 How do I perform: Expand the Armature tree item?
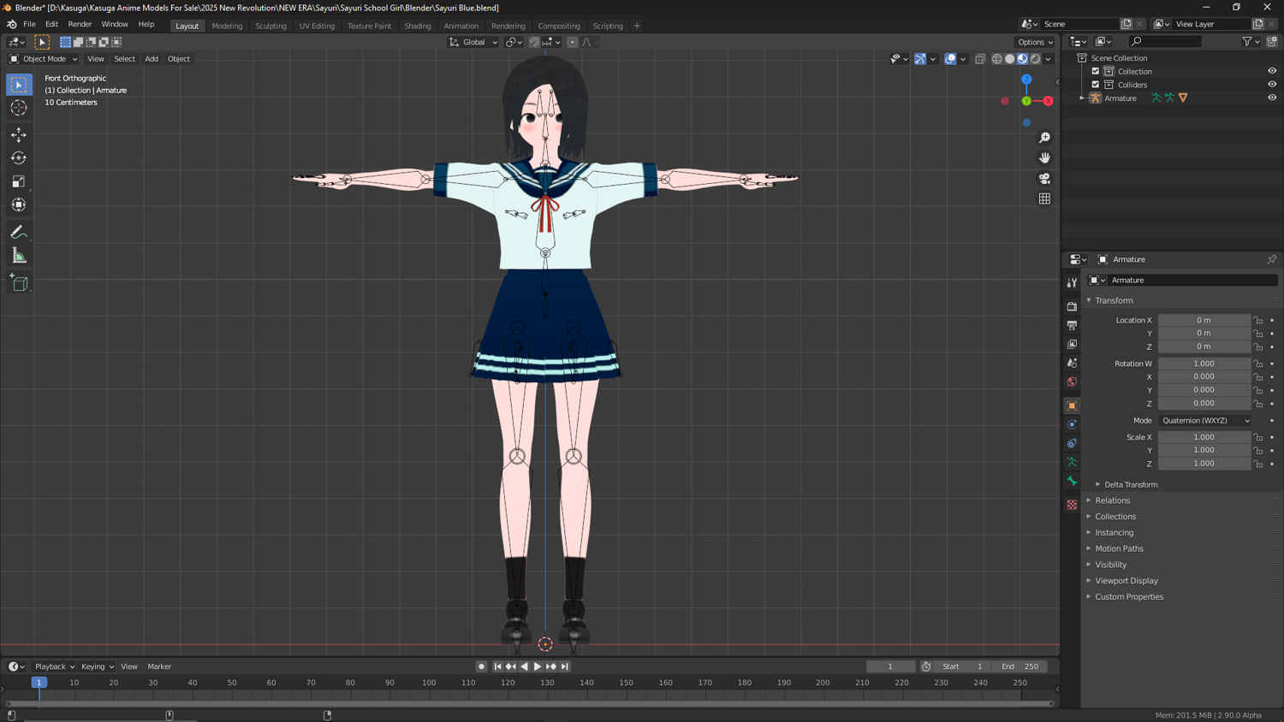pos(1083,98)
